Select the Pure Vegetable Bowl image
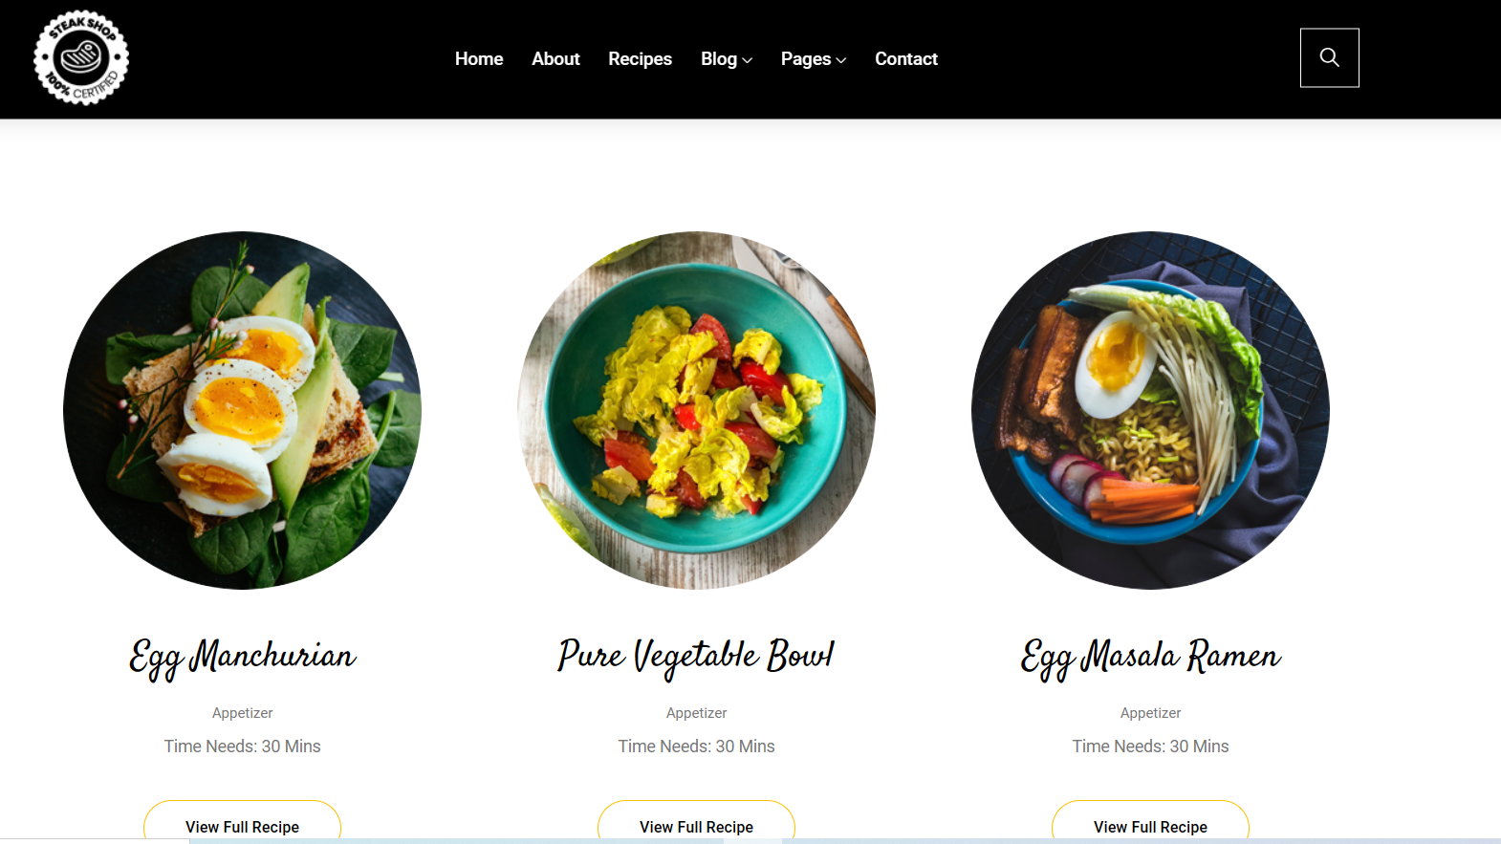 [696, 410]
